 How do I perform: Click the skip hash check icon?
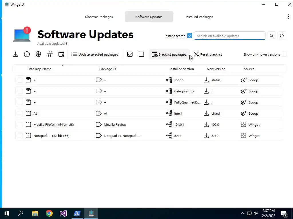tap(50, 54)
